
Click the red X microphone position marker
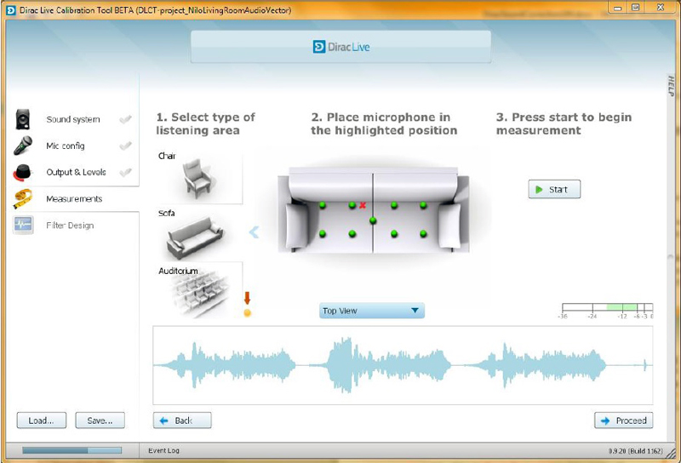[x=363, y=205]
